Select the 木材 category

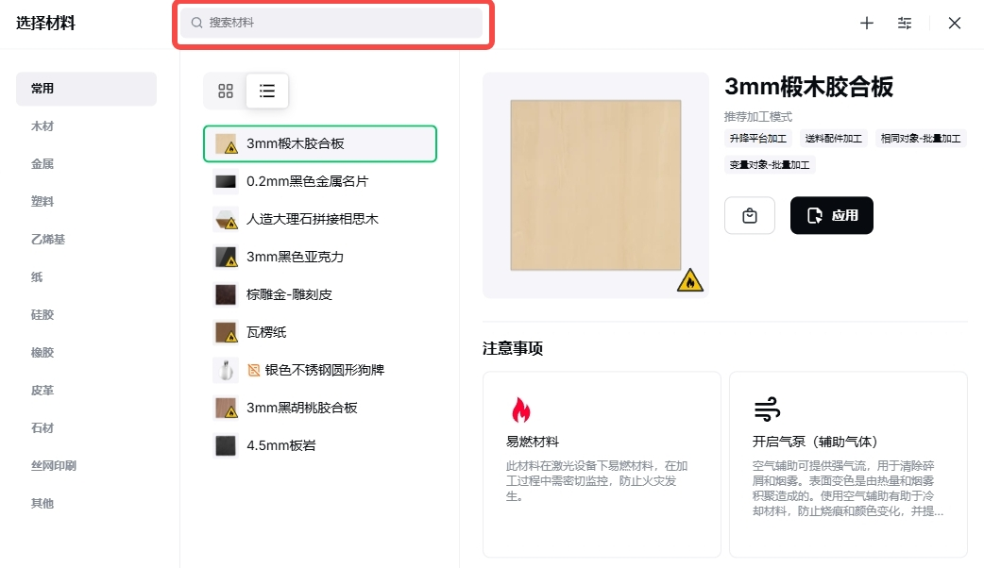click(x=42, y=126)
